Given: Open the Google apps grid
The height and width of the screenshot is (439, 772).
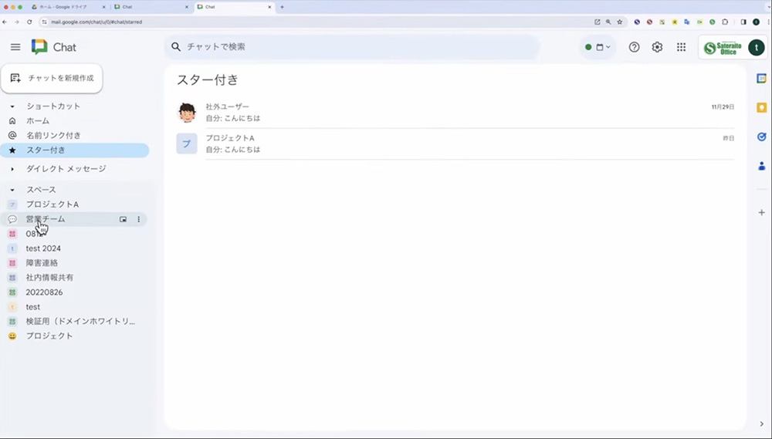Looking at the screenshot, I should (681, 47).
